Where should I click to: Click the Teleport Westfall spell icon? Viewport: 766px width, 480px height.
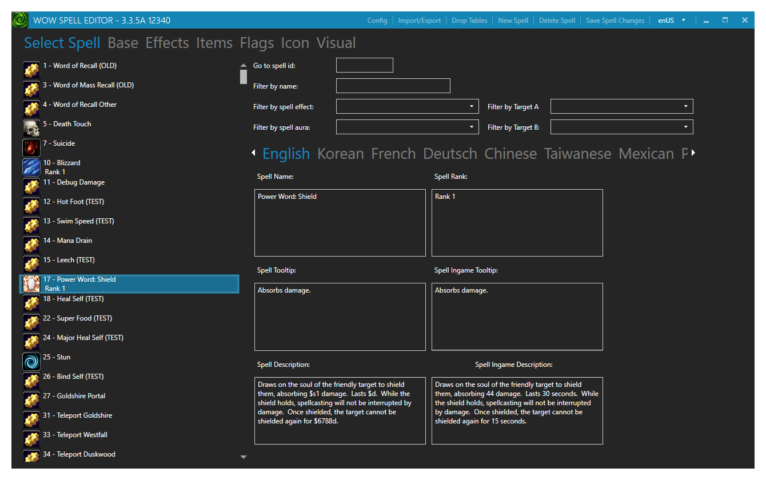31,439
